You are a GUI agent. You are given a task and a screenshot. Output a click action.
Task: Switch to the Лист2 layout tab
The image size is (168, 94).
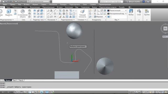[21, 80]
